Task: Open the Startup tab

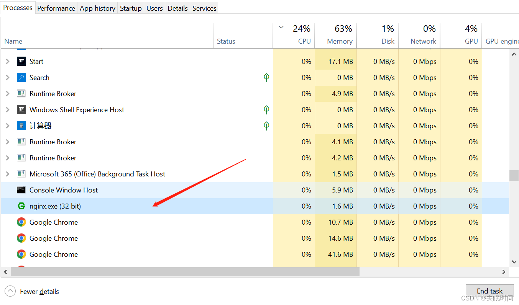Action: (131, 8)
